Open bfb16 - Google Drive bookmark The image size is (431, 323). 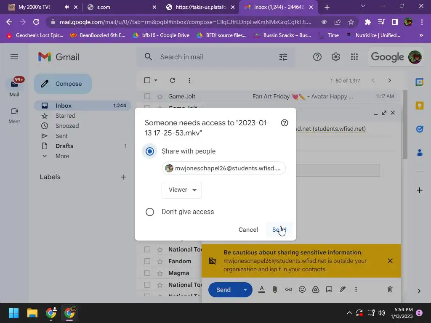pyautogui.click(x=161, y=35)
